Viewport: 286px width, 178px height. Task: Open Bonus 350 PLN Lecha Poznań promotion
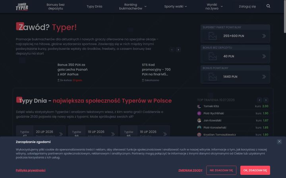coord(72,69)
